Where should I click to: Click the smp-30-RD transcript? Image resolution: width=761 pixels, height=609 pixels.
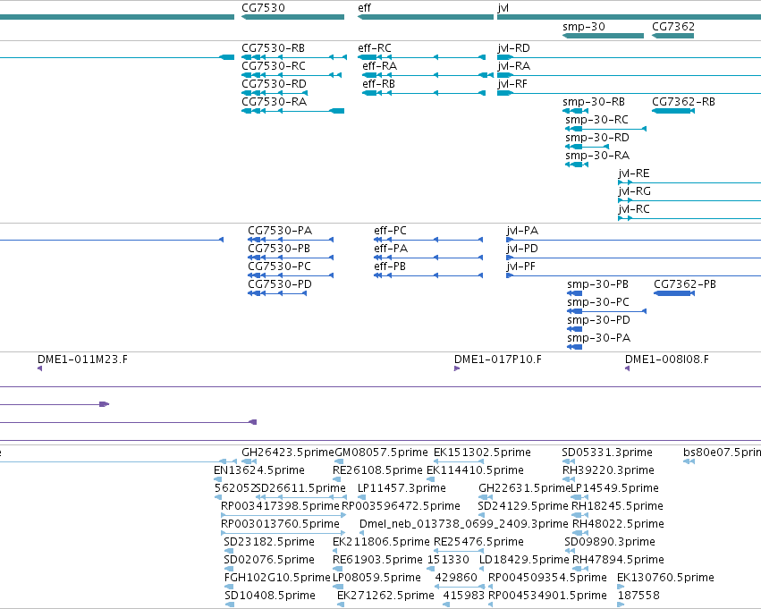tap(587, 147)
